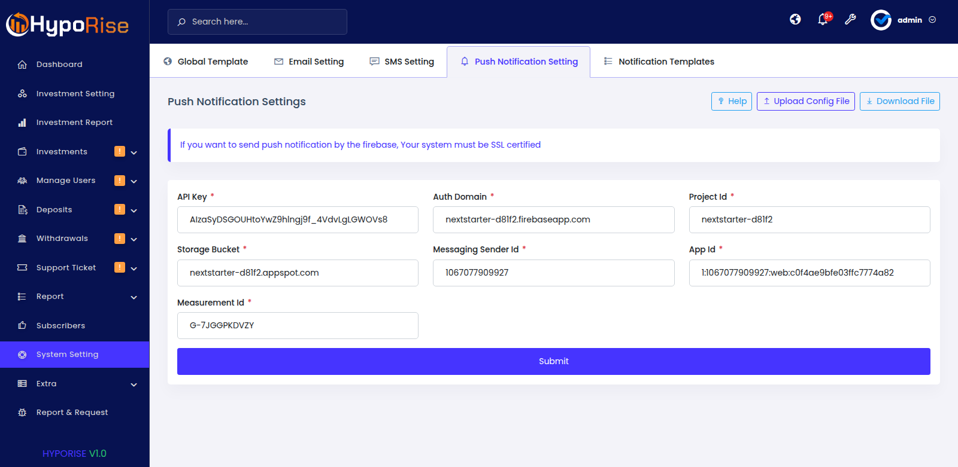Viewport: 958px width, 467px height.
Task: Open admin account dropdown arrow
Action: pyautogui.click(x=932, y=20)
